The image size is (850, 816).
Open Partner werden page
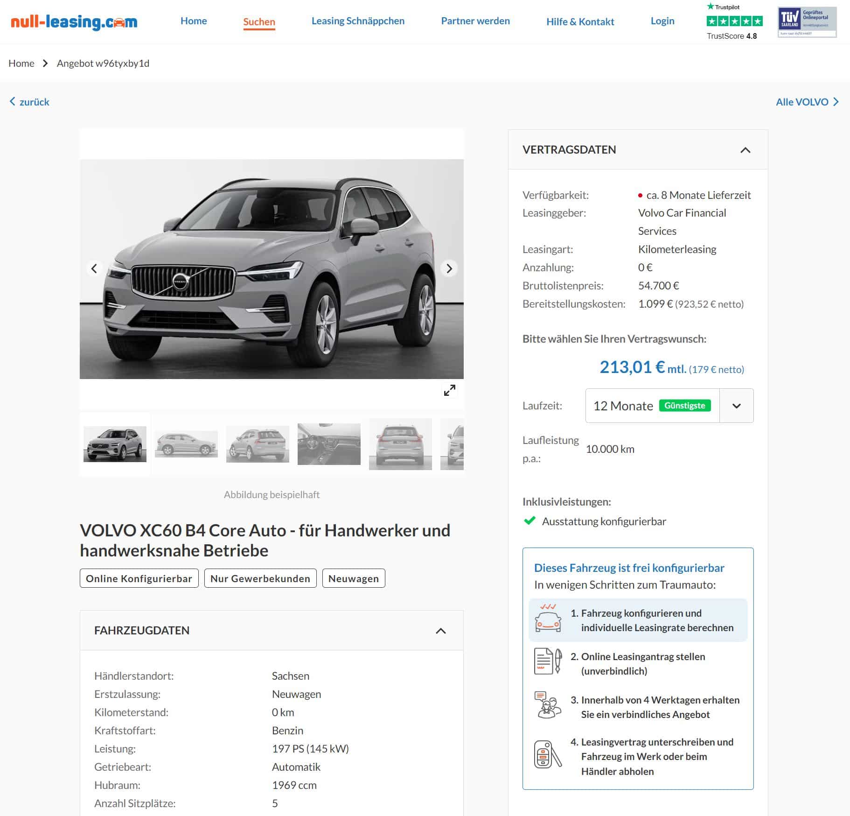475,21
